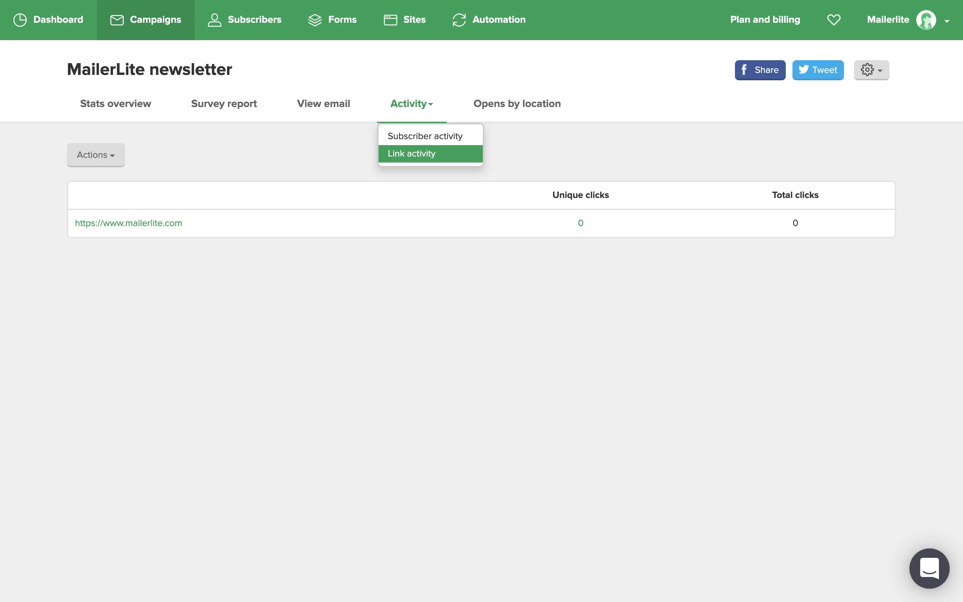Click the Automation refresh arrows icon
This screenshot has width=963, height=602.
(459, 20)
